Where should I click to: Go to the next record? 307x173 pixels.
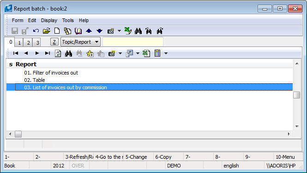[37, 53]
